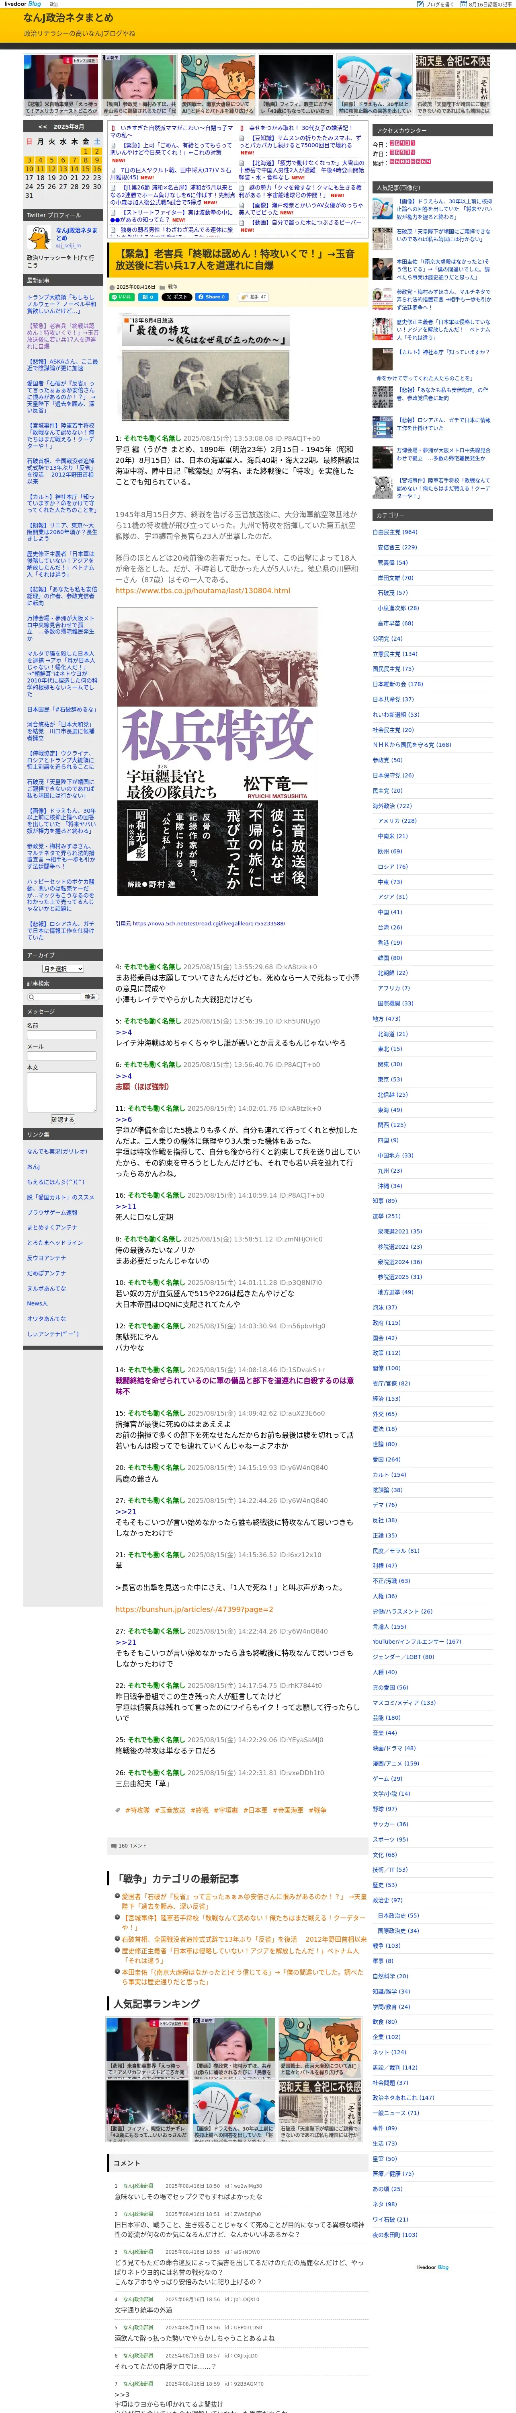The image size is (516, 2413).
Task: Click the 確認する confirm button
Action: [x=62, y=1119]
